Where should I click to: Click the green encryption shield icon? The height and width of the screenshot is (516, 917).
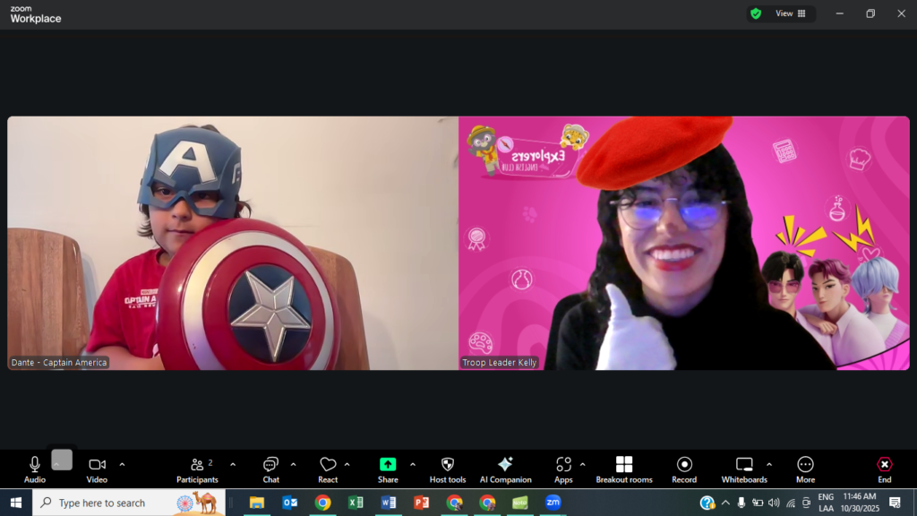pos(756,13)
